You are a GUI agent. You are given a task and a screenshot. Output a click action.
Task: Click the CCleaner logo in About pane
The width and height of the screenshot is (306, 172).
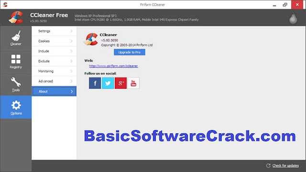point(91,39)
